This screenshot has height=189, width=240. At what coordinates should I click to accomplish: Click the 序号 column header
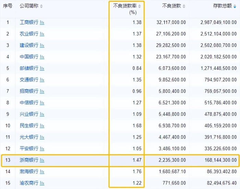coord(8,6)
